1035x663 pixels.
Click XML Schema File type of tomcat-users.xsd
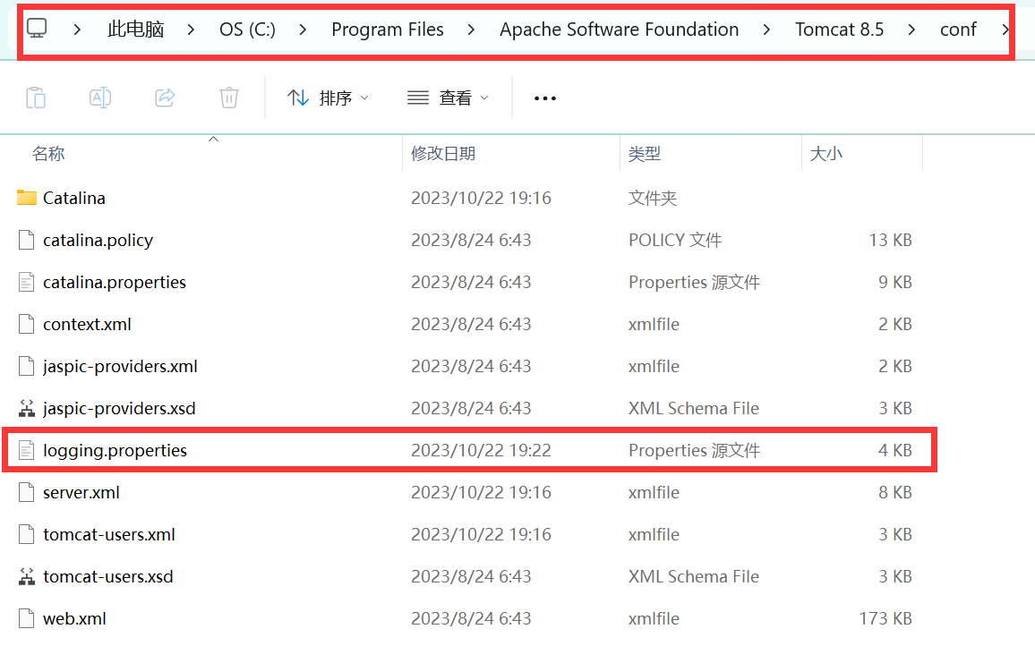point(694,576)
